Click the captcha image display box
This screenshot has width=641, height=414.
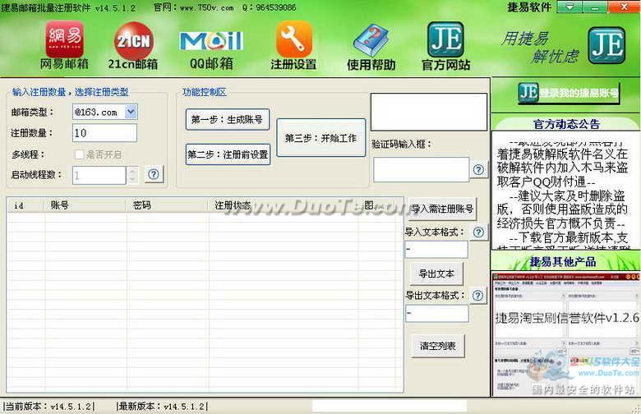pos(429,112)
